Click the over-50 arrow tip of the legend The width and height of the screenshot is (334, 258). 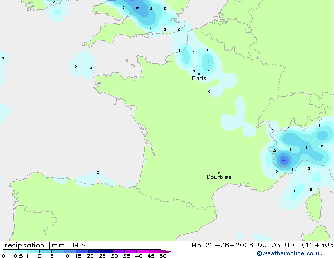pyautogui.click(x=167, y=252)
